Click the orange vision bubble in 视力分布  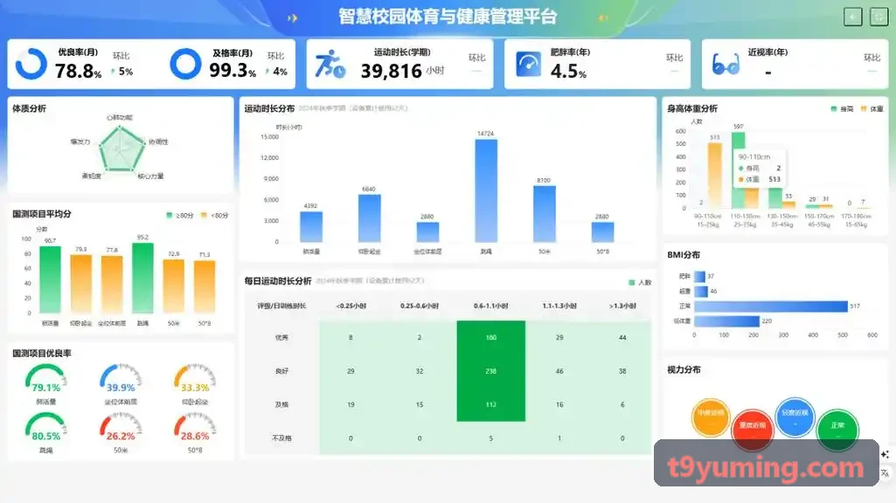point(711,417)
